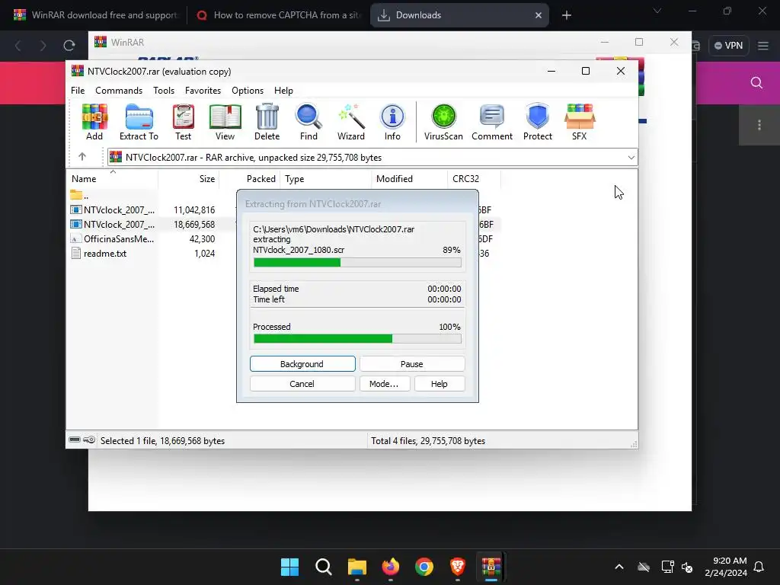Cancel the extraction
Viewport: 780px width, 585px height.
[x=302, y=384]
